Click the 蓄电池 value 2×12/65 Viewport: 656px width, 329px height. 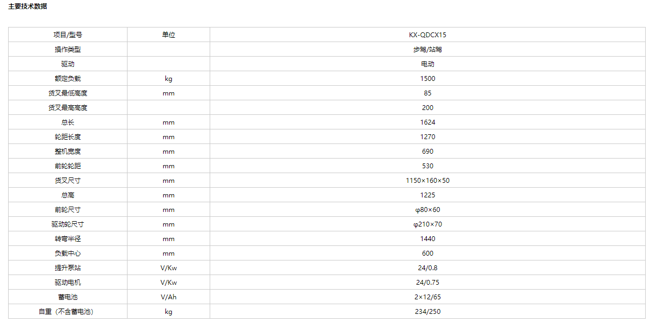pyautogui.click(x=427, y=297)
